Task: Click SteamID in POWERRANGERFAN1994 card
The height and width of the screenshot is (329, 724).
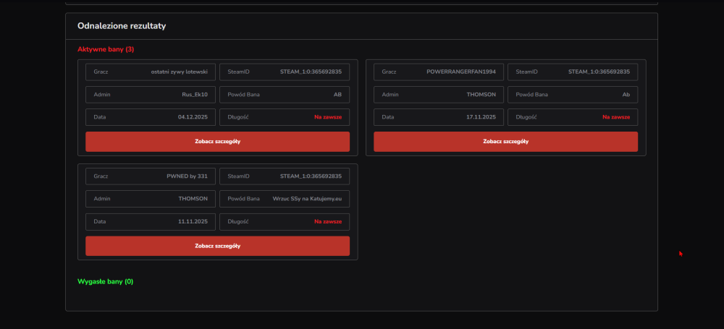Action: pos(599,72)
